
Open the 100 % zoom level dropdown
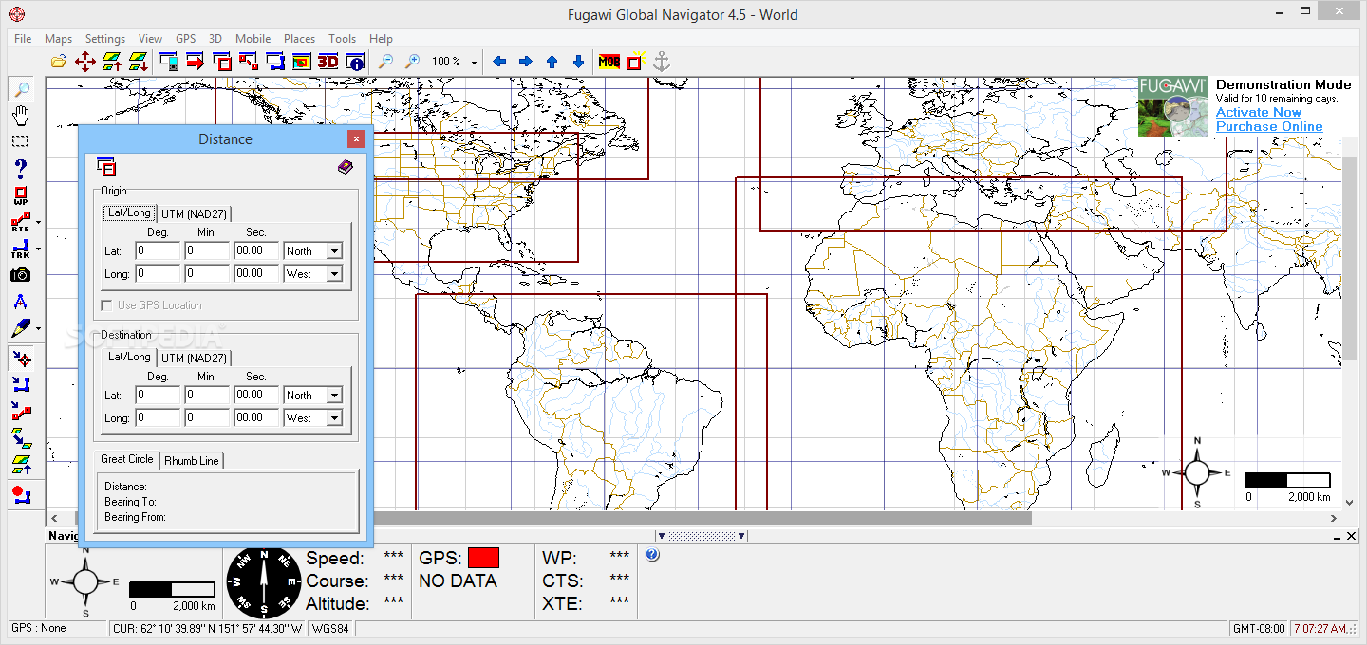(474, 63)
